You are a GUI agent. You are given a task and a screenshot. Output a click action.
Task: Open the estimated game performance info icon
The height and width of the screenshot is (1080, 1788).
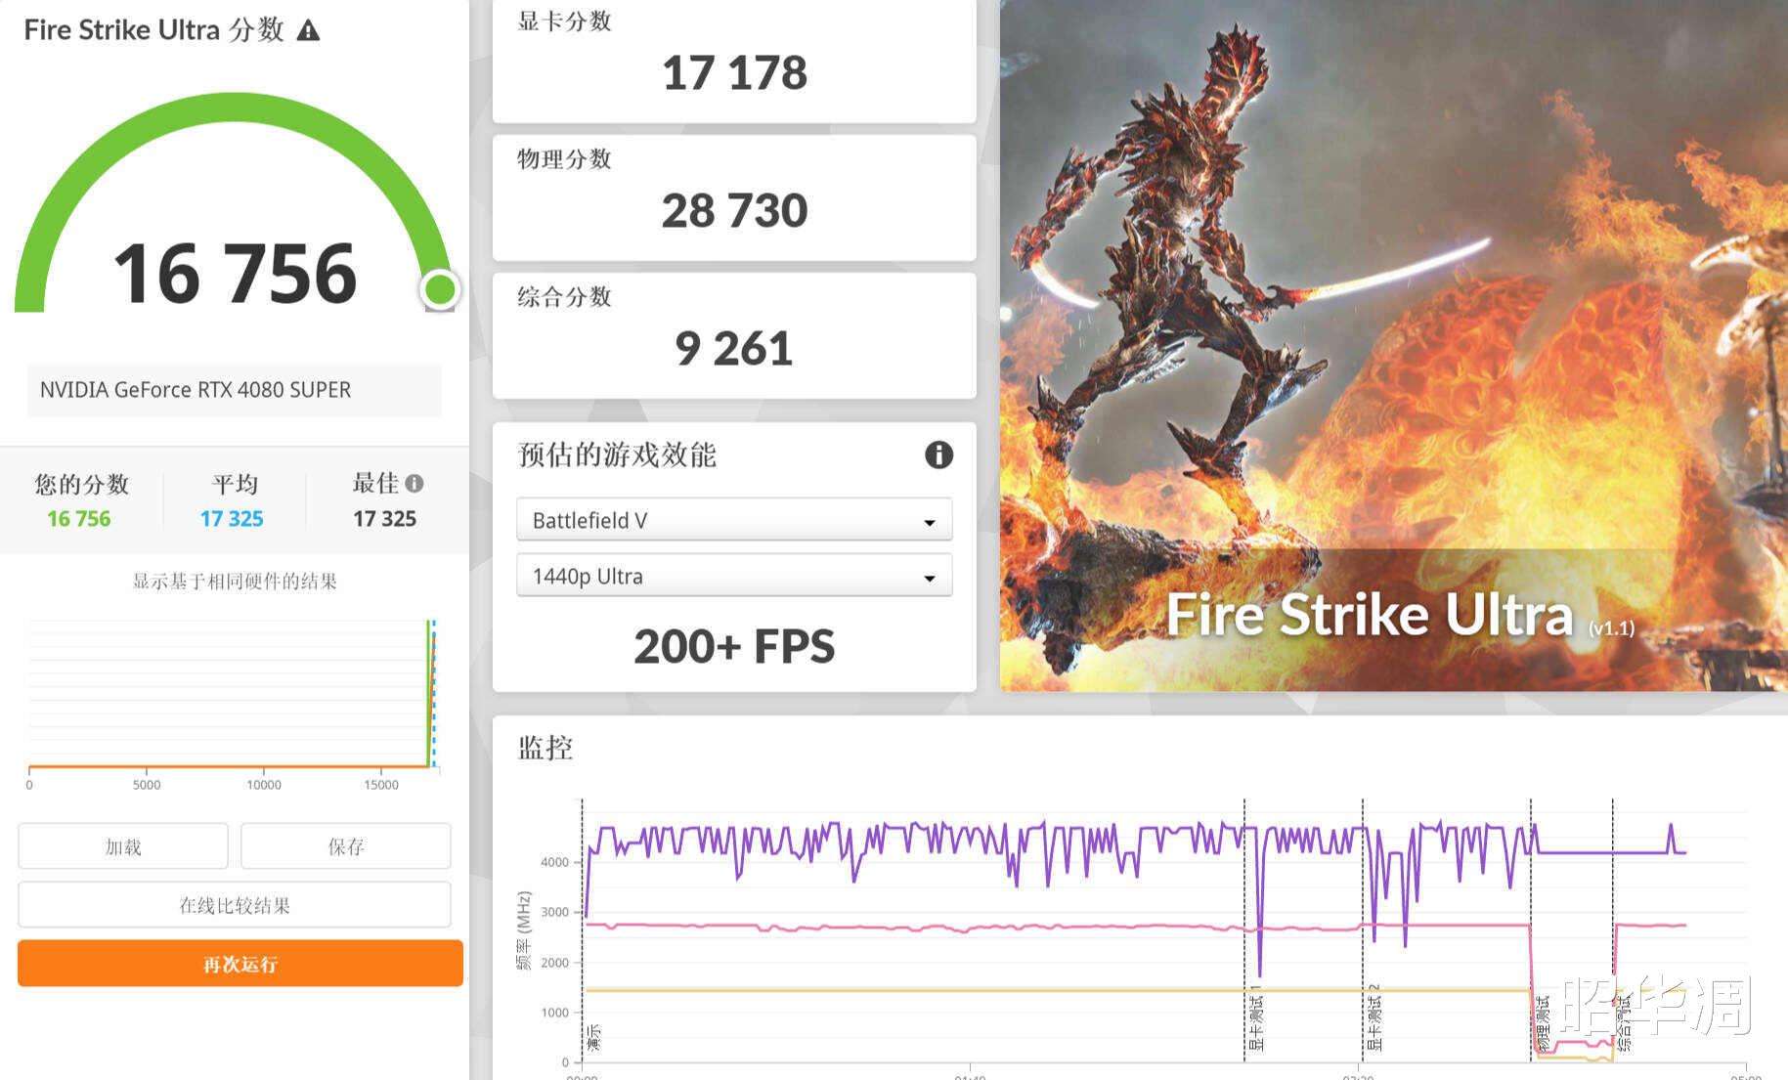(x=938, y=455)
